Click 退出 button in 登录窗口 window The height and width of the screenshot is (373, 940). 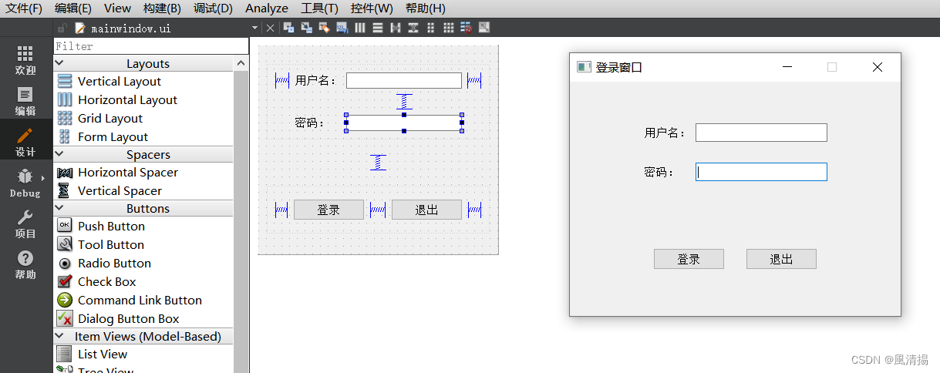coord(781,259)
